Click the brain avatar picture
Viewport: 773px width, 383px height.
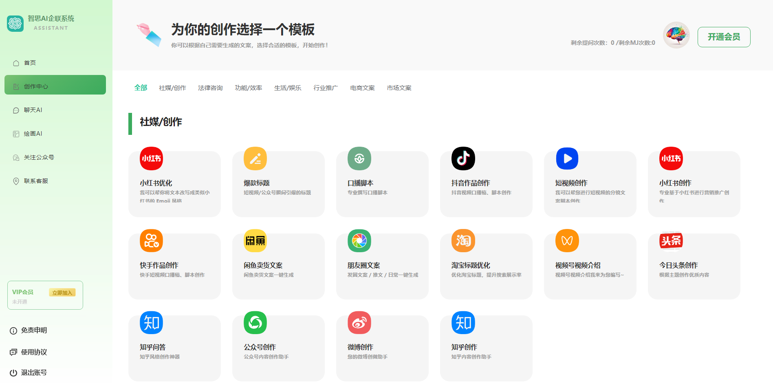pyautogui.click(x=676, y=35)
